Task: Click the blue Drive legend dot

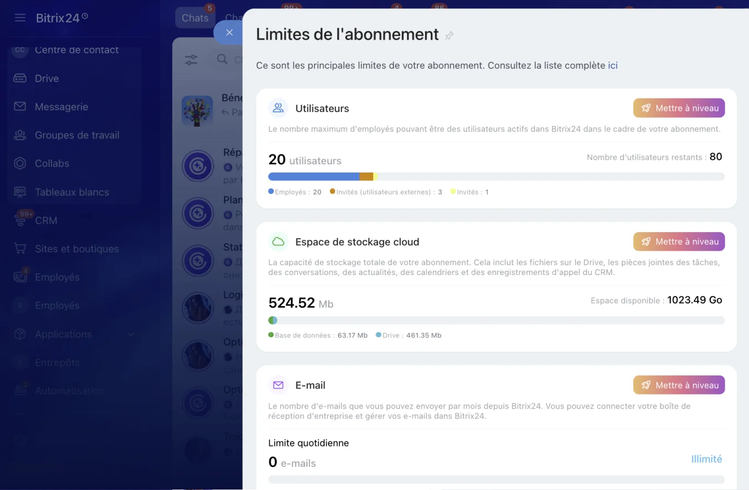Action: [x=378, y=335]
